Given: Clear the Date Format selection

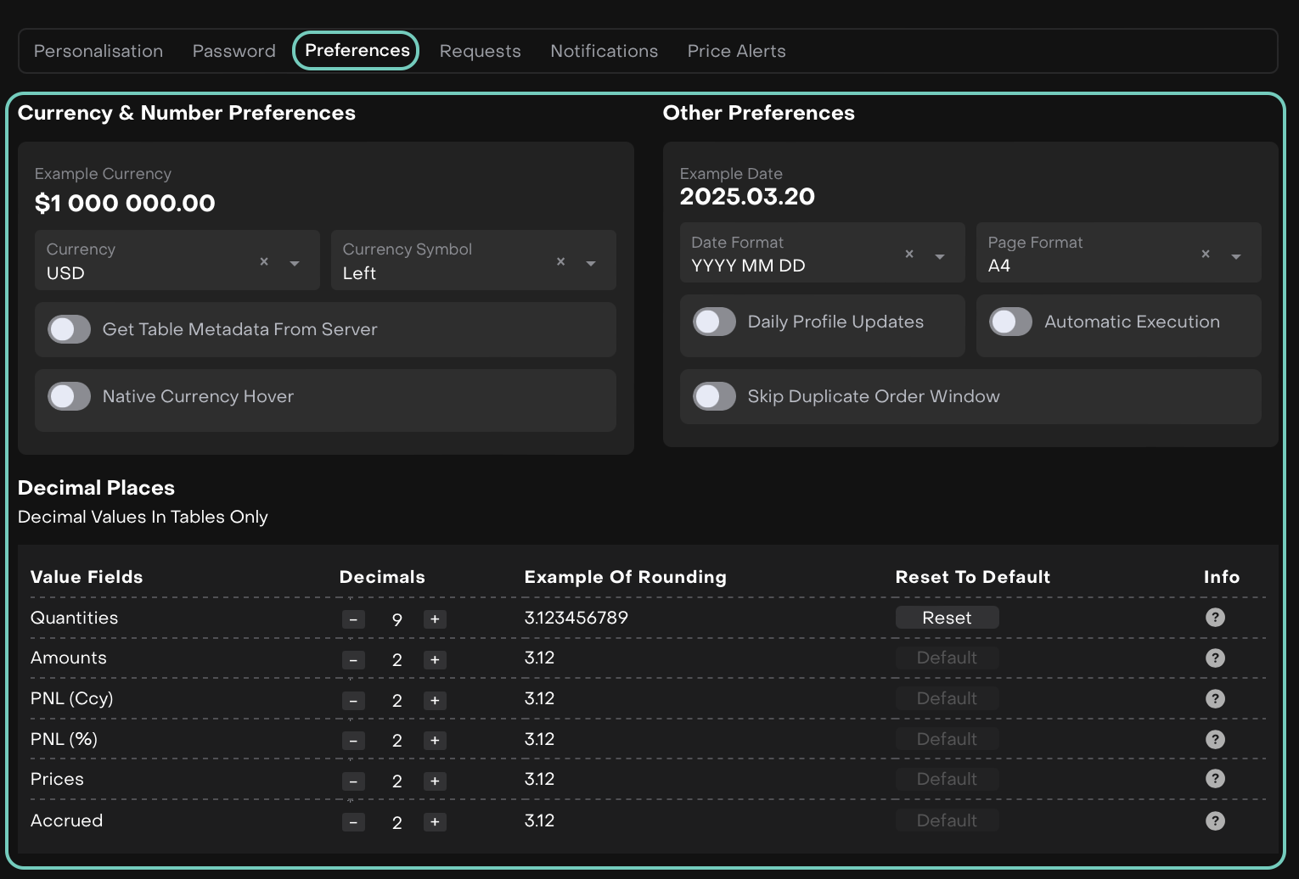Looking at the screenshot, I should (909, 254).
